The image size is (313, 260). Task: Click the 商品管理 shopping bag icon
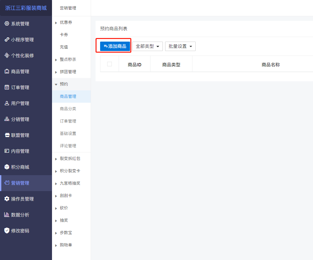click(x=7, y=71)
